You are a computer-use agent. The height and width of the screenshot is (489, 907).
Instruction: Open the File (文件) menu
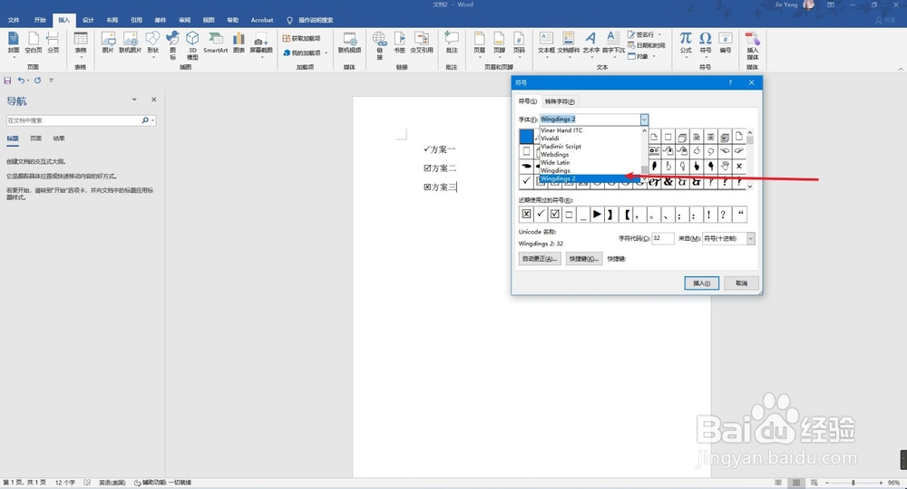pos(14,20)
